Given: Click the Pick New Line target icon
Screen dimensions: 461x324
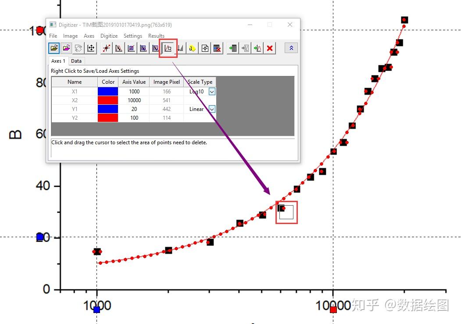Looking at the screenshot, I should [205, 48].
